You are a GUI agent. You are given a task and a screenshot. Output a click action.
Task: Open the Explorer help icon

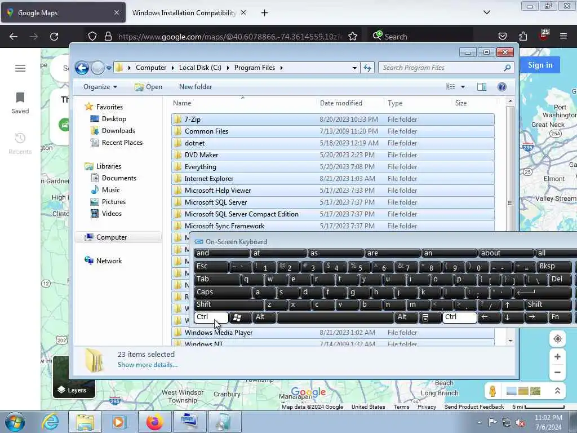(x=501, y=87)
